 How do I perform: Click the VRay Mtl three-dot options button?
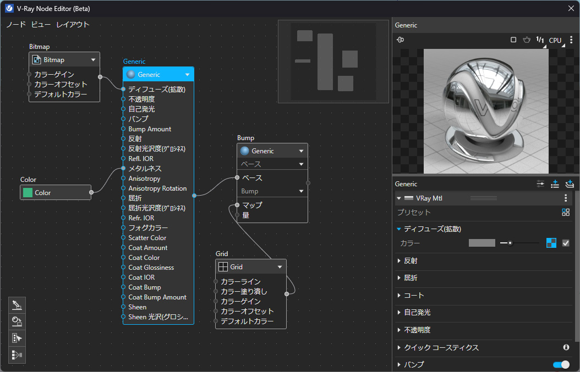point(566,198)
